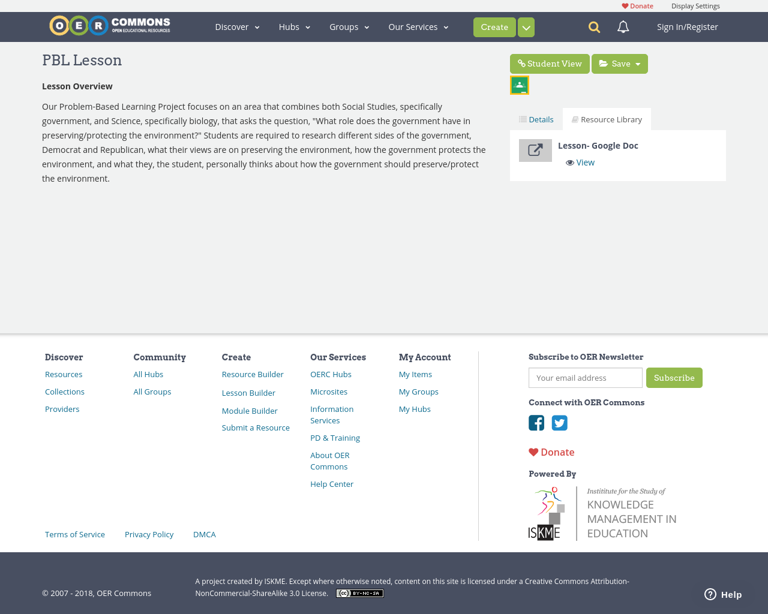This screenshot has width=768, height=614.
Task: Open the Lesson Builder link
Action: pyautogui.click(x=248, y=392)
